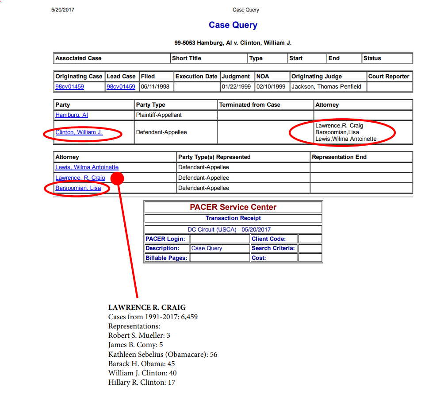Open the Barsoomian, Lisa attorney link
Image resolution: width=421 pixels, height=394 pixels.
pyautogui.click(x=78, y=188)
